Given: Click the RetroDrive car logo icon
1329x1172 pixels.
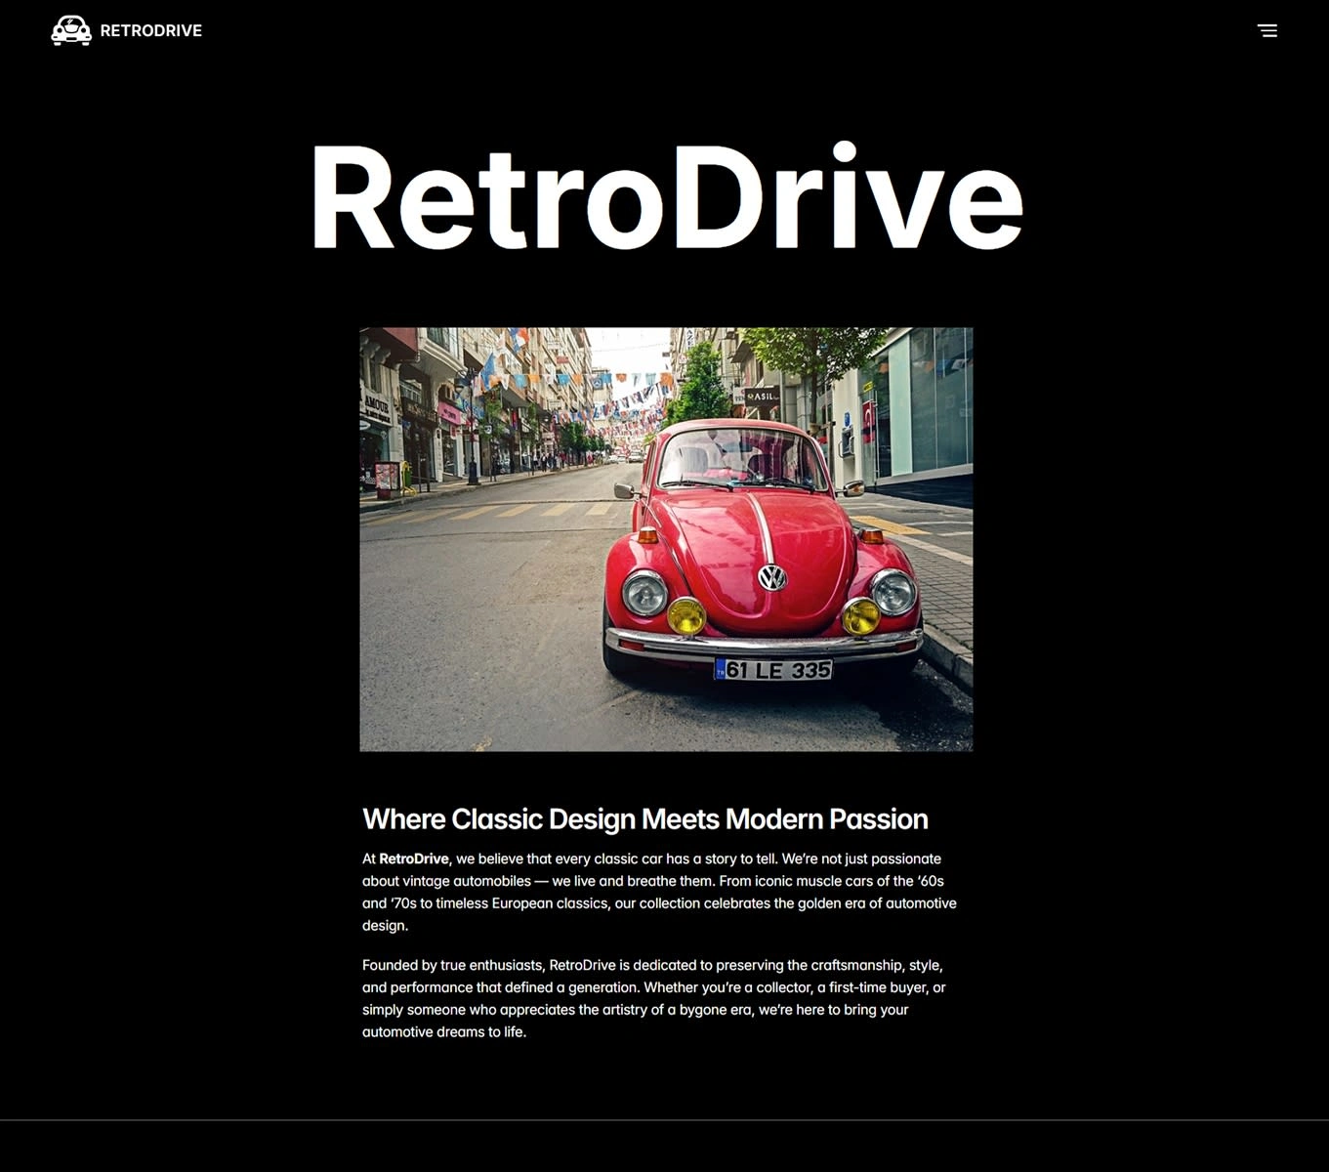Looking at the screenshot, I should point(71,30).
